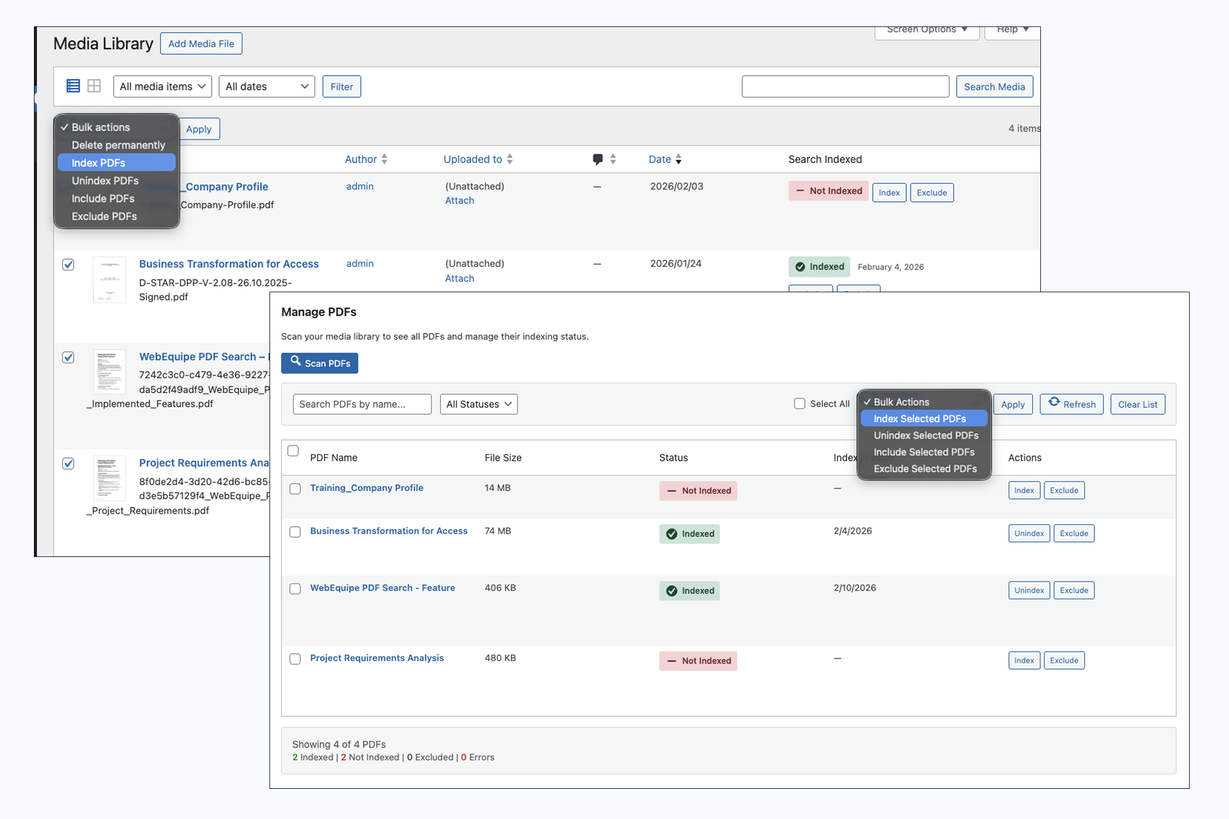
Task: Click the Indexed checkmark badge for Business Transformation
Action: (x=689, y=534)
